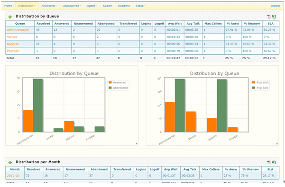This screenshot has width=285, height=187.
Task: Expand the Setup menu
Action: pos(140,6)
